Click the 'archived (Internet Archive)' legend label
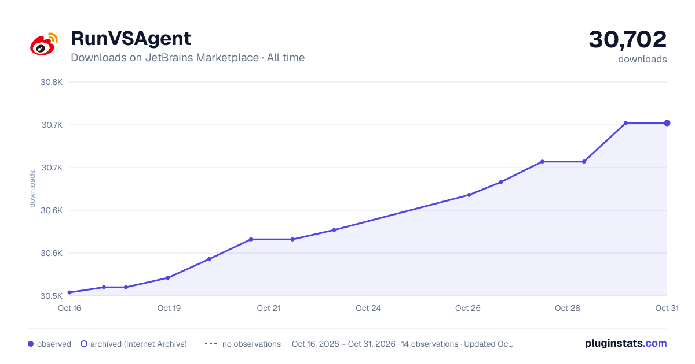This screenshot has width=695, height=364. [x=138, y=344]
